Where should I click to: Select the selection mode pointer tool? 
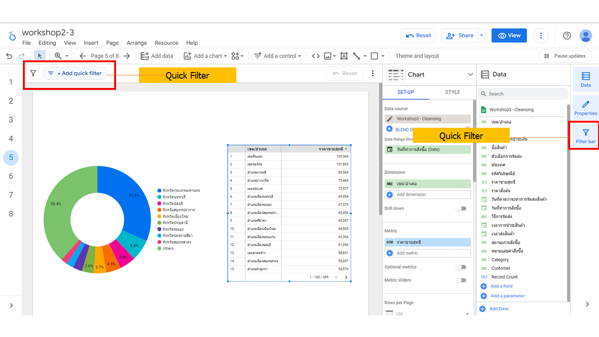40,56
